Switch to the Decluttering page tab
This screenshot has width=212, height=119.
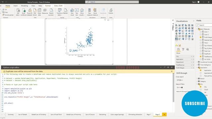click(102, 114)
